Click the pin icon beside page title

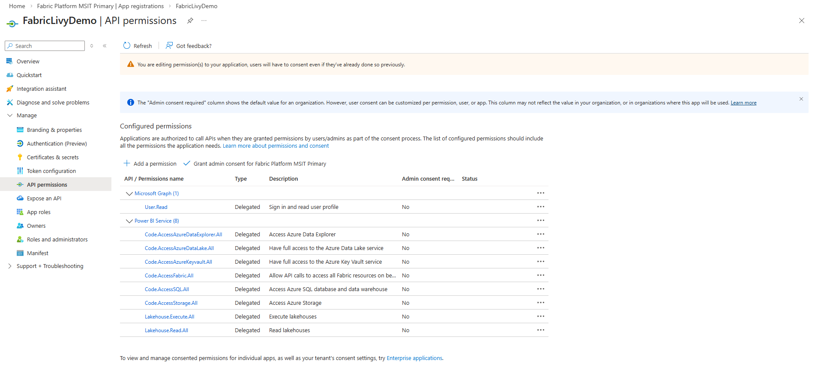pos(190,21)
